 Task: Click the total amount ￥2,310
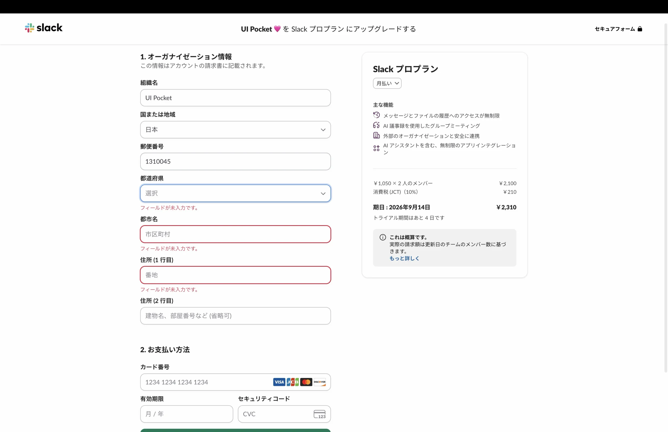pos(506,207)
